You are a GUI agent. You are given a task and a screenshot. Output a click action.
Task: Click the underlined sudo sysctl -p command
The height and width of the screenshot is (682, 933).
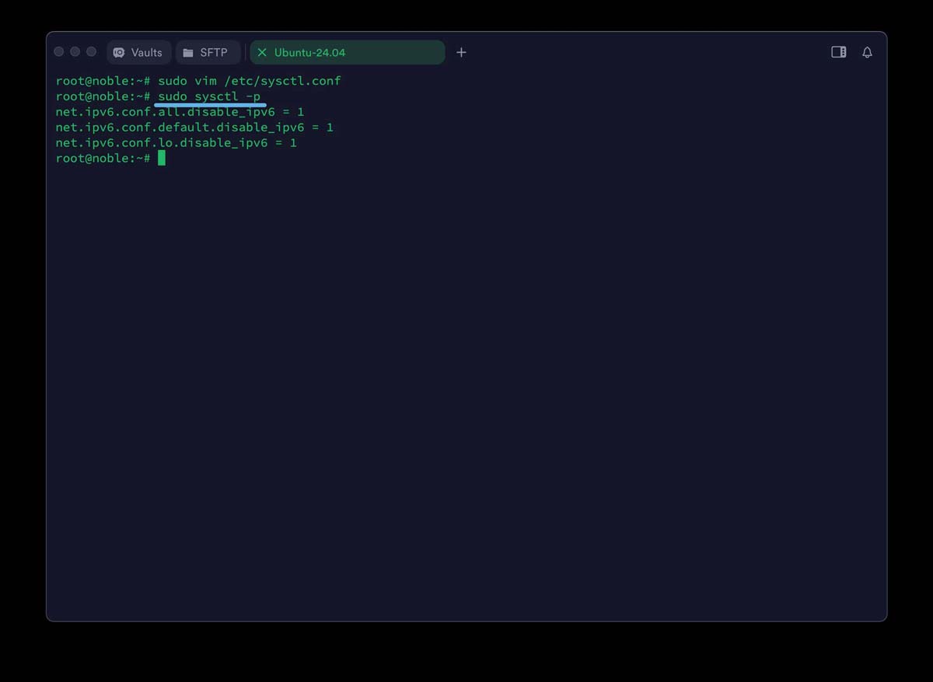tap(209, 96)
